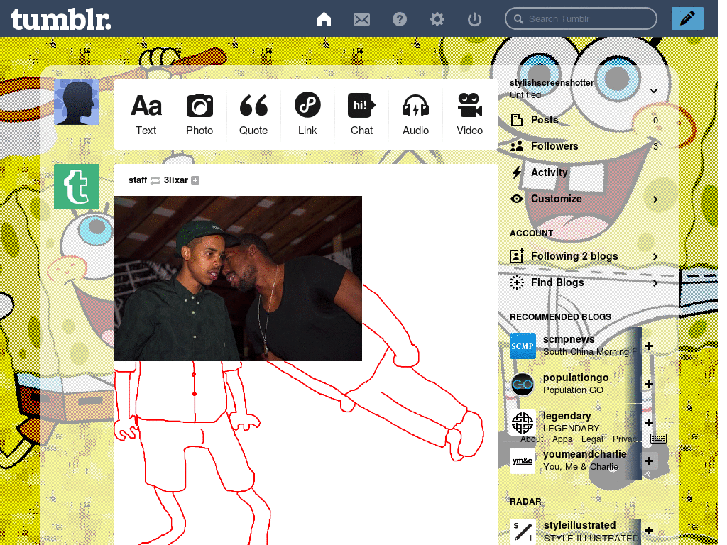Expand the Customize chevron arrow
727x545 pixels.
(x=655, y=199)
